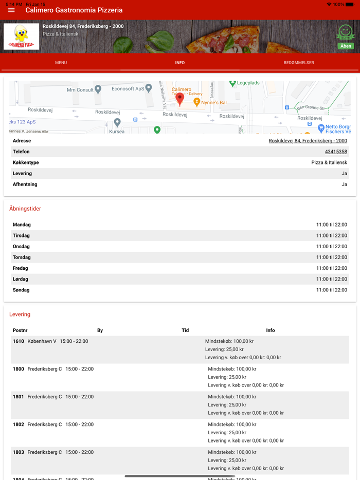Tap the Nynne's Bar map marker
The height and width of the screenshot is (480, 360).
point(196,102)
